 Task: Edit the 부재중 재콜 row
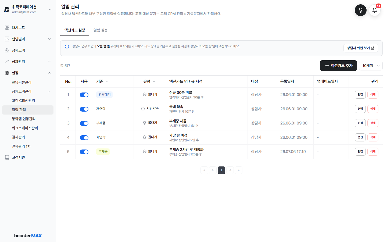(x=360, y=123)
